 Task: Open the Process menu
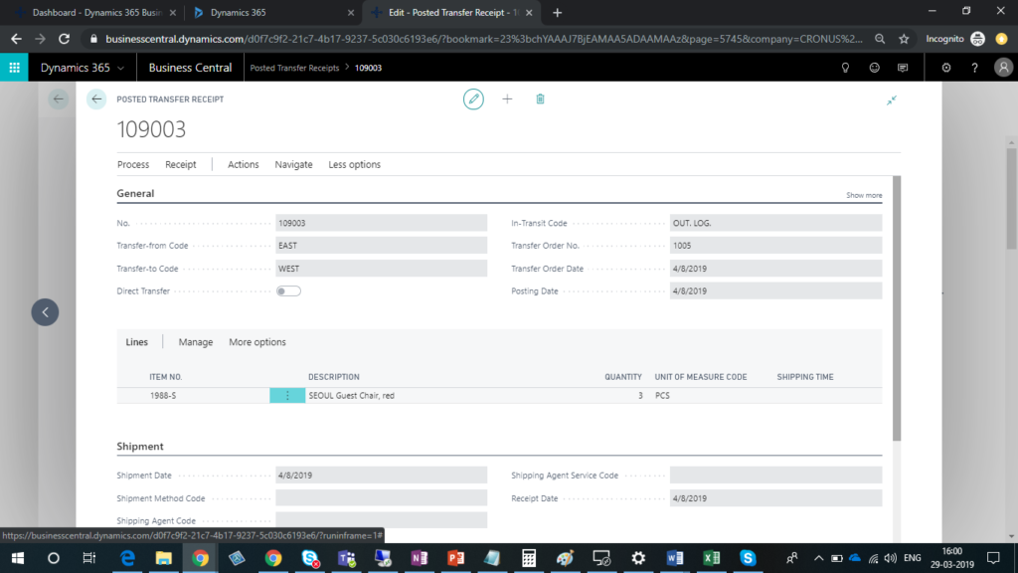(133, 165)
